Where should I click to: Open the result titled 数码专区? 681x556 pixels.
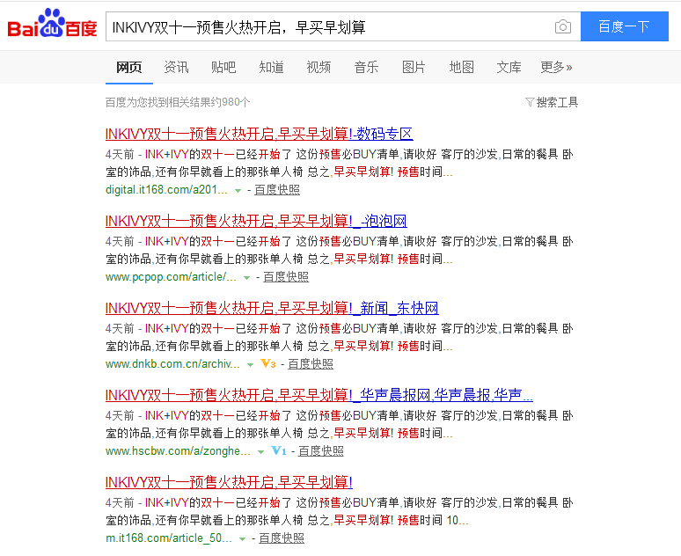[260, 134]
